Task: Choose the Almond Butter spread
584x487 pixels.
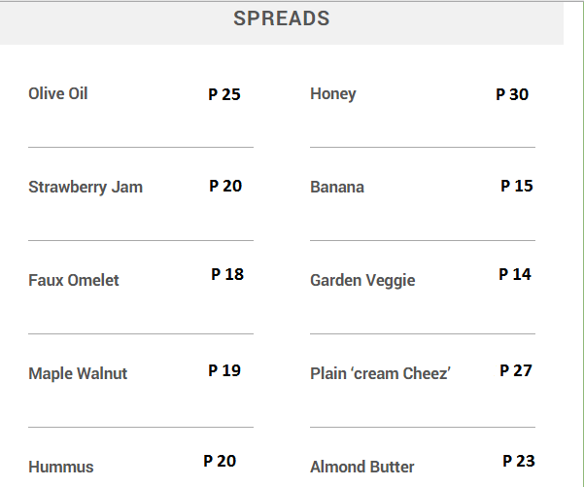Action: click(x=362, y=468)
